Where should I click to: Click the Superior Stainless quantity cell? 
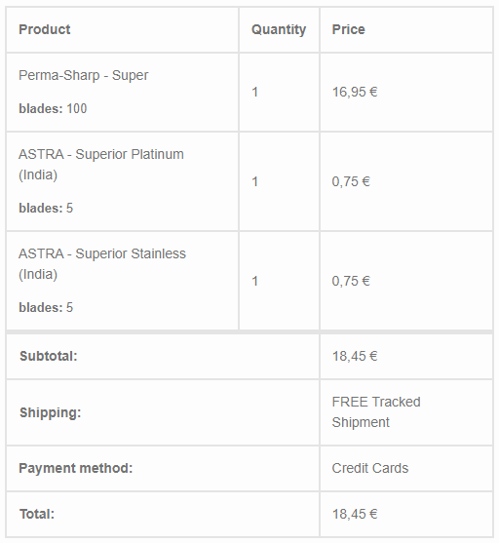[x=279, y=281]
